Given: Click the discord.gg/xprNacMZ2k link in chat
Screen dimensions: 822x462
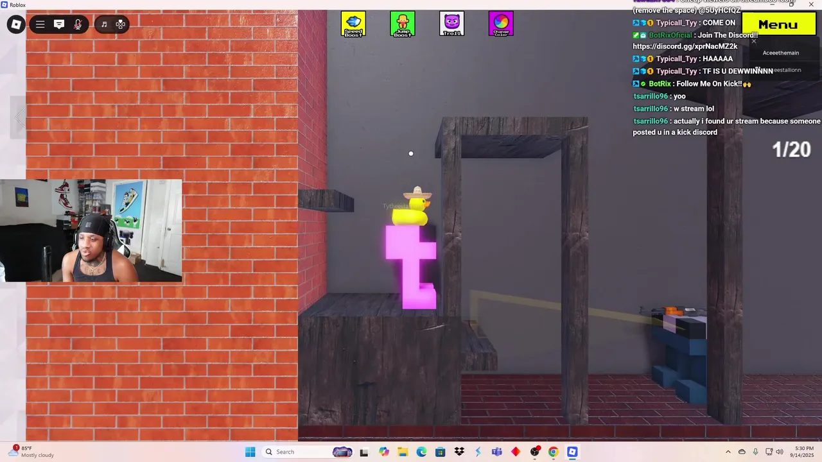Looking at the screenshot, I should pos(685,46).
